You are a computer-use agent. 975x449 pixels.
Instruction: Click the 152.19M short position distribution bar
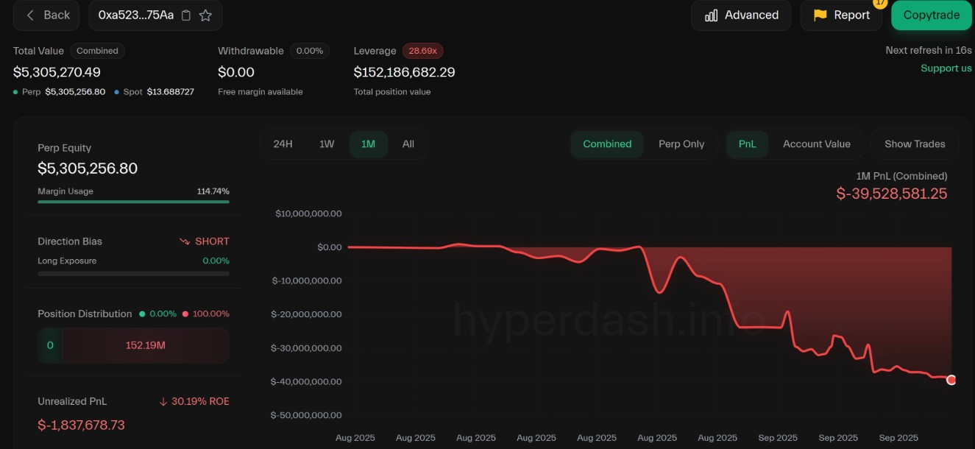(145, 346)
